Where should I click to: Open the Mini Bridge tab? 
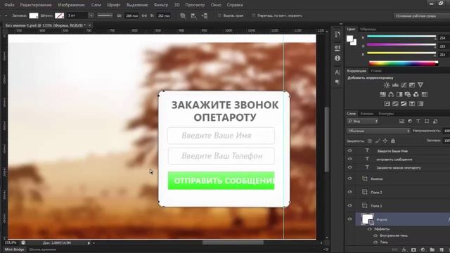[x=14, y=249]
